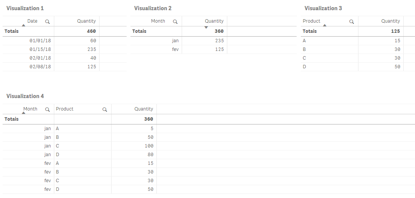Toggle Date column sort arrow

(x=24, y=25)
